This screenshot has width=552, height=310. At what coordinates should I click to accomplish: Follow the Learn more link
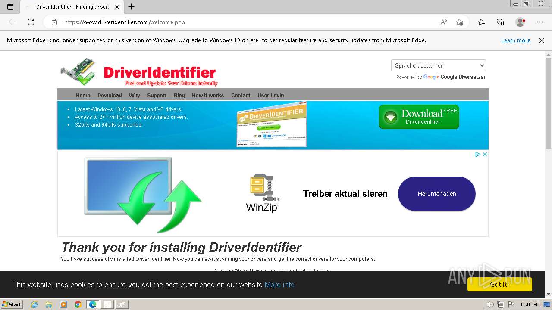516,40
